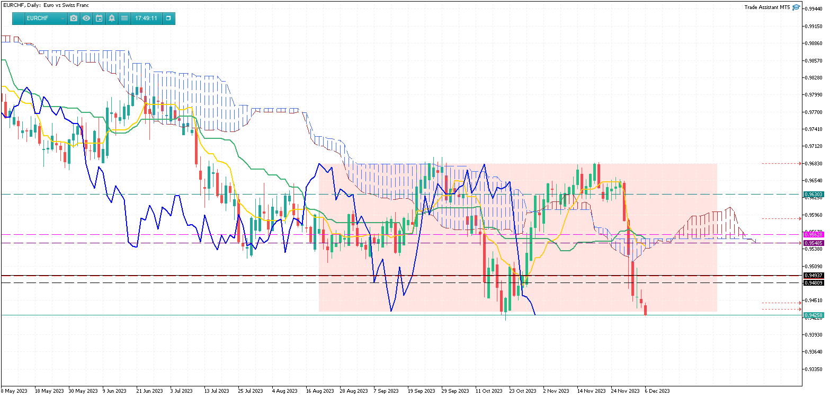Open the hamburger menu in the panel

coord(124,18)
